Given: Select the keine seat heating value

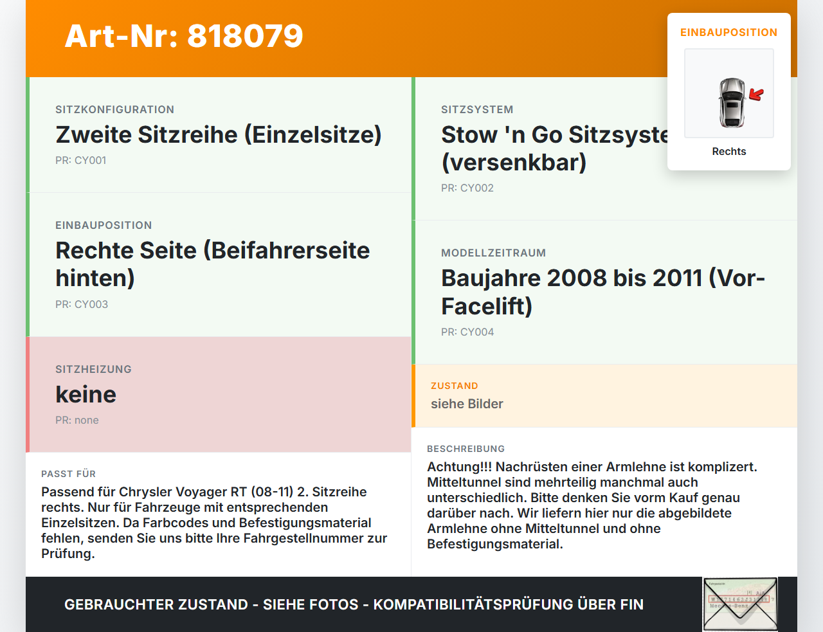Looking at the screenshot, I should (x=86, y=395).
